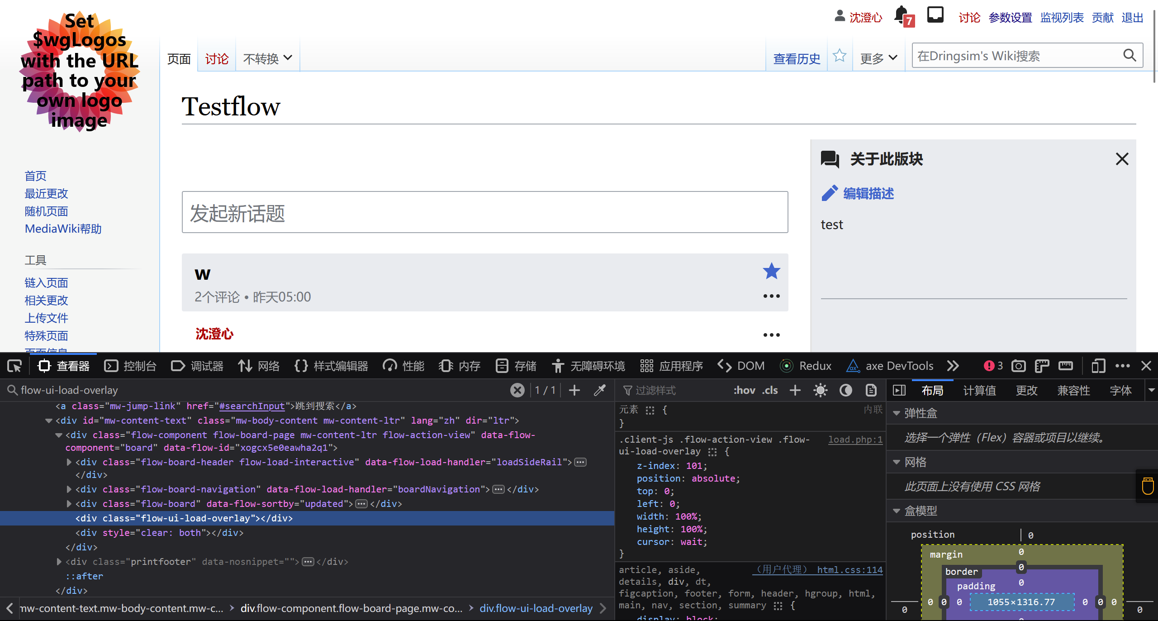Click the 编辑描述 pencil icon
Screen dimensions: 1158x621
830,193
